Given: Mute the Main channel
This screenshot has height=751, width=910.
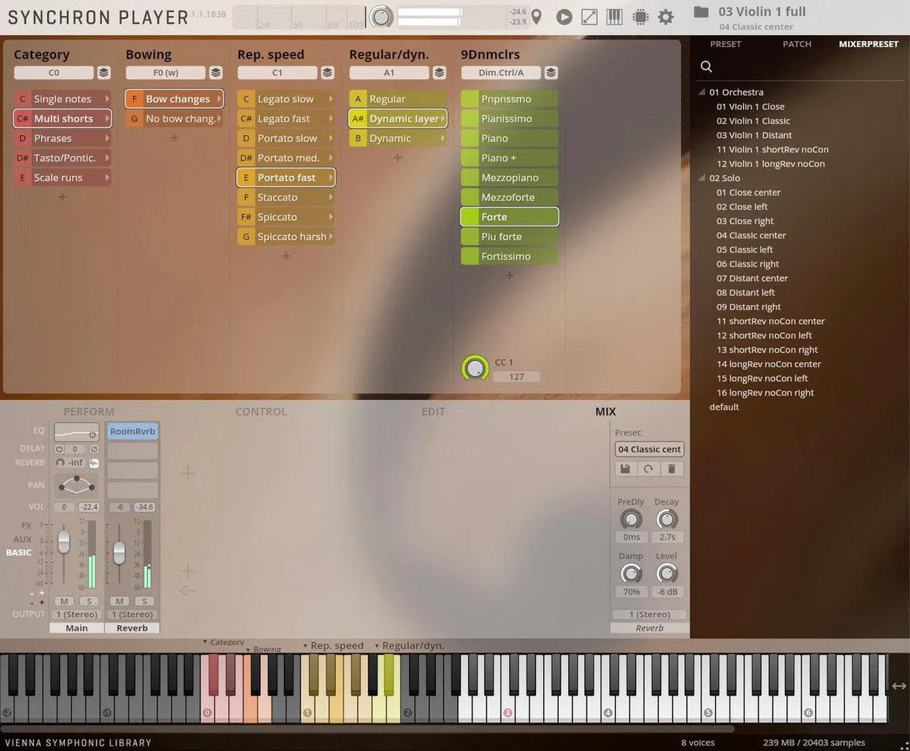Looking at the screenshot, I should pyautogui.click(x=64, y=602).
